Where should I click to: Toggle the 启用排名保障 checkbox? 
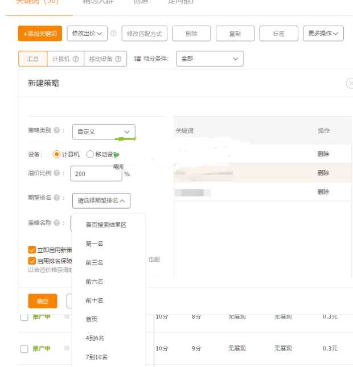[x=32, y=260]
